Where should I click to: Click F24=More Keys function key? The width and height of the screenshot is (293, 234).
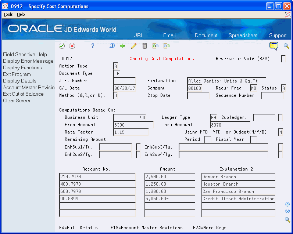[210, 228]
